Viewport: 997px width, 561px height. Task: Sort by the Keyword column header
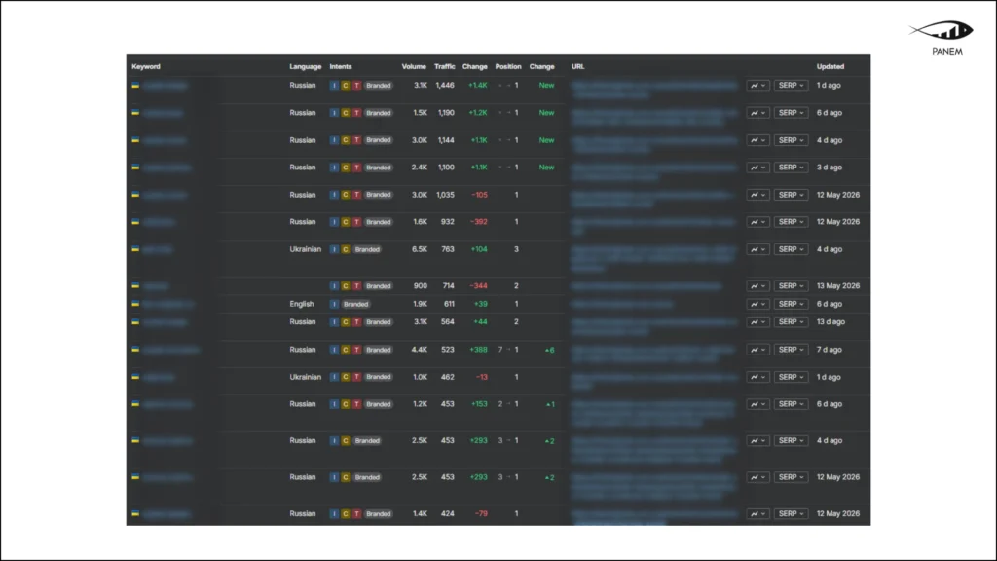pyautogui.click(x=146, y=67)
